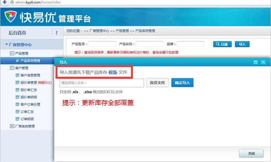Screen dimensions: 271x162
Task: Click the globe site icon in address bar
Action: coord(12,2)
